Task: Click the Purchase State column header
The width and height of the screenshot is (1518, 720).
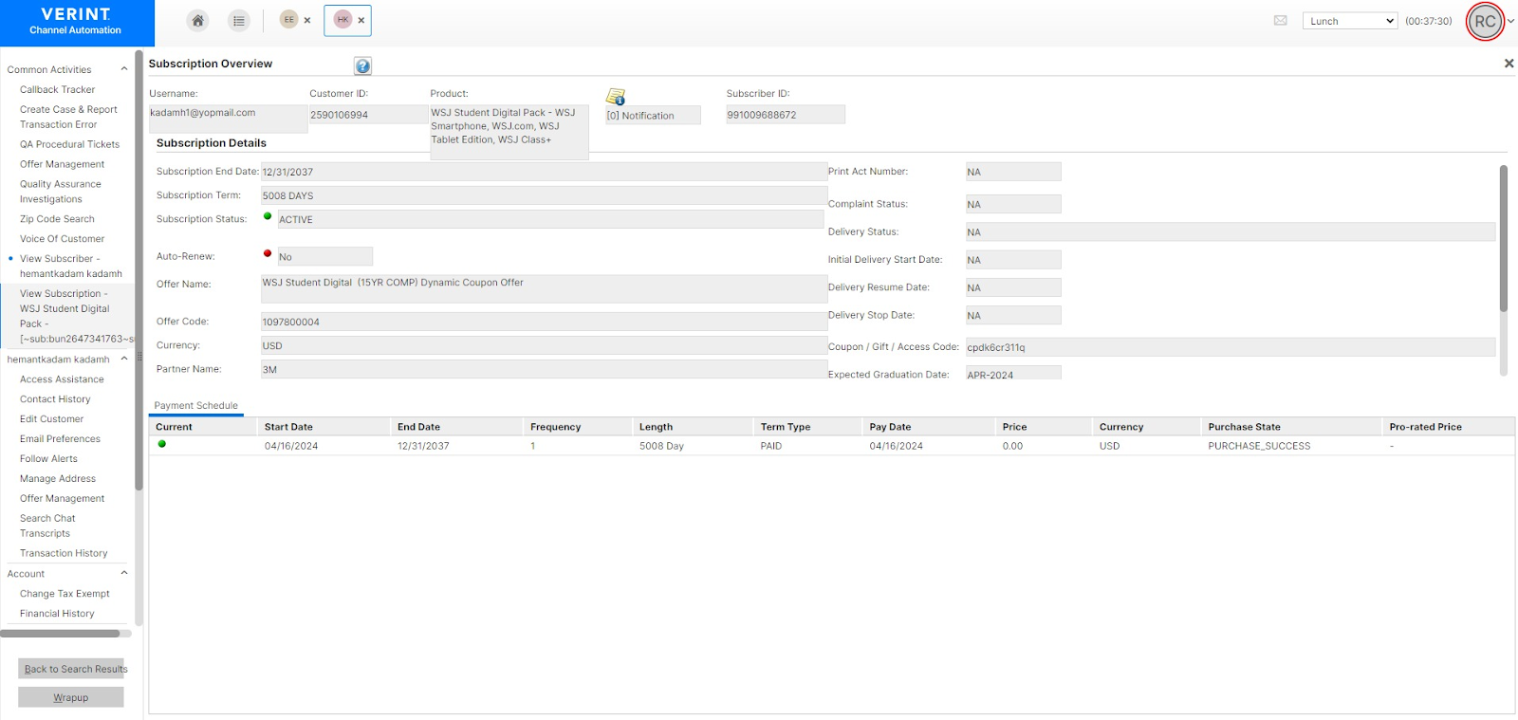Action: pyautogui.click(x=1290, y=427)
